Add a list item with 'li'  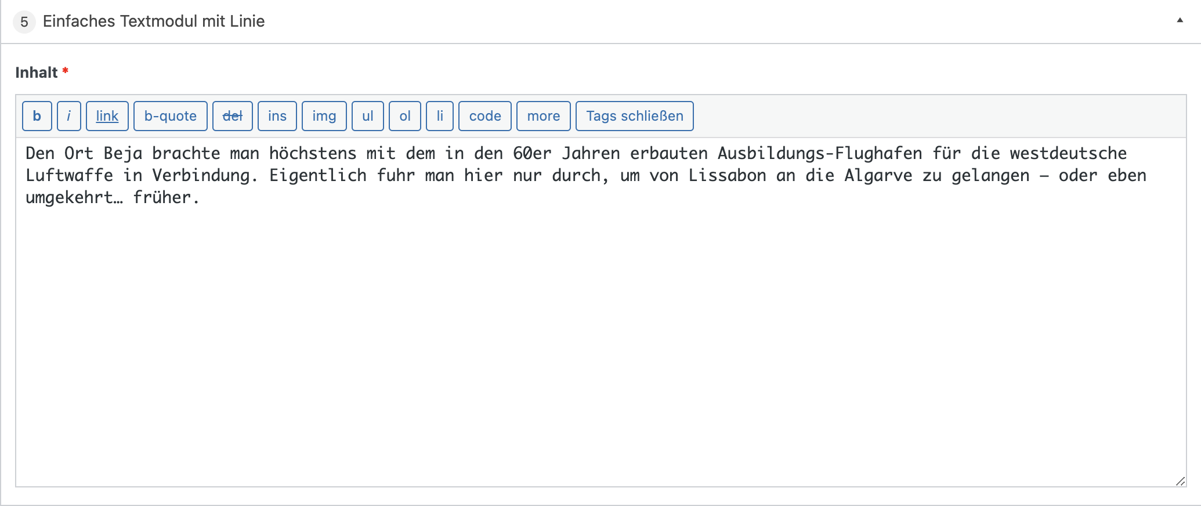pyautogui.click(x=440, y=116)
